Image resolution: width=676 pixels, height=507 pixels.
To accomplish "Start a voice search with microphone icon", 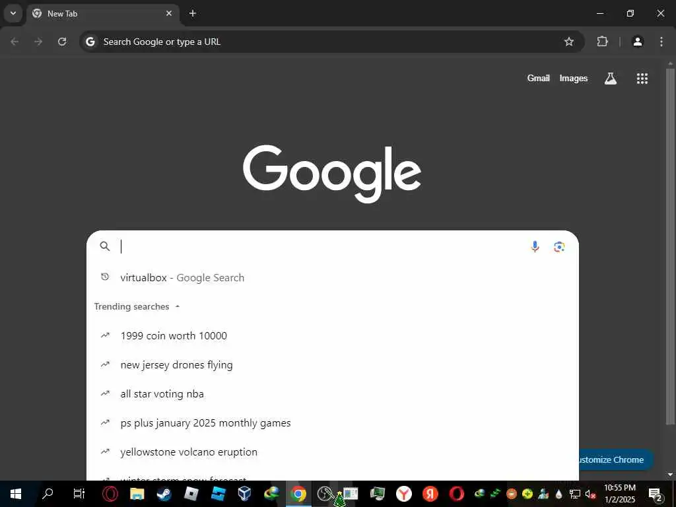I will pyautogui.click(x=535, y=247).
